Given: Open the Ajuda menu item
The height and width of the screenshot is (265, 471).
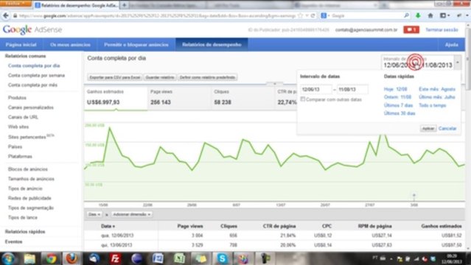Looking at the screenshot, I should 452,44.
